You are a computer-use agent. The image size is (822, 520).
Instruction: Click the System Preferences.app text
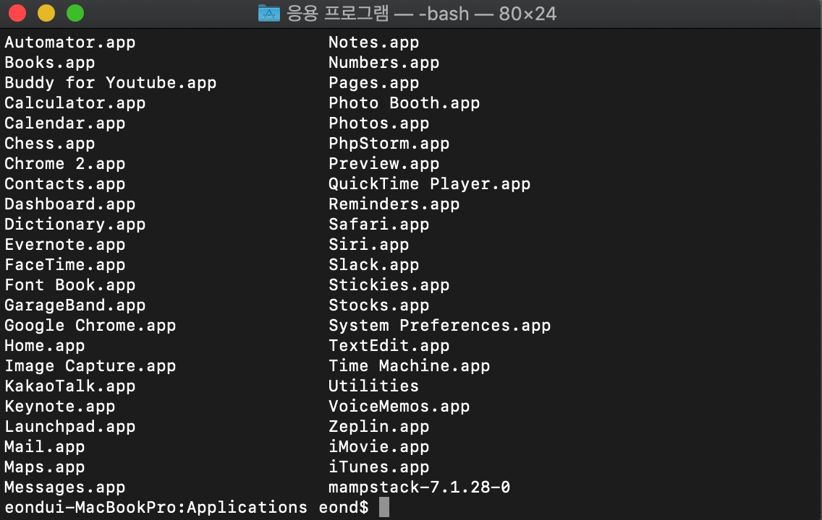(440, 325)
